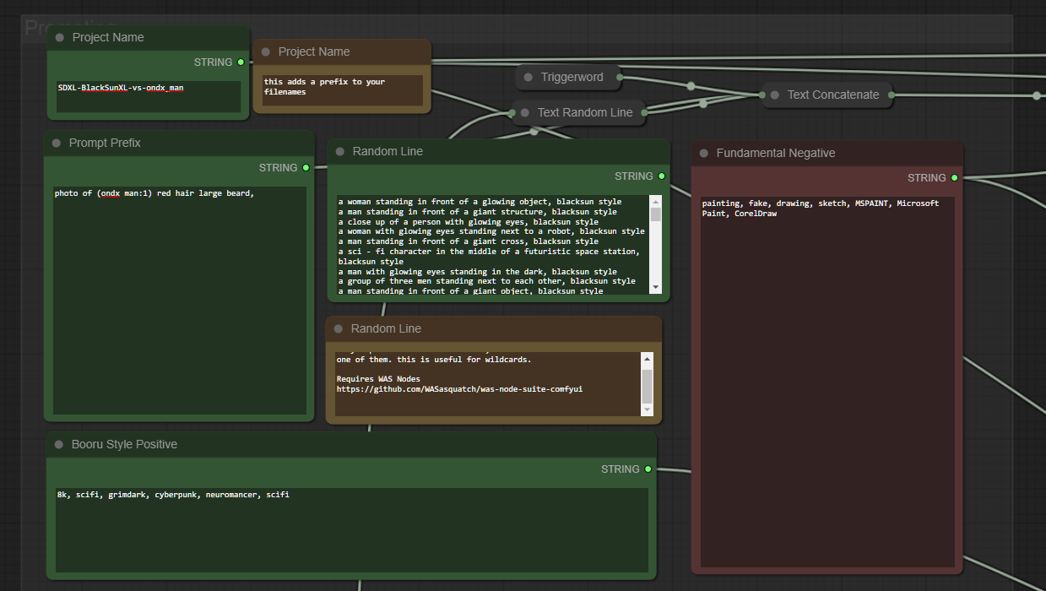Click scroll down arrow in green Random Line list
The image size is (1046, 591).
656,288
